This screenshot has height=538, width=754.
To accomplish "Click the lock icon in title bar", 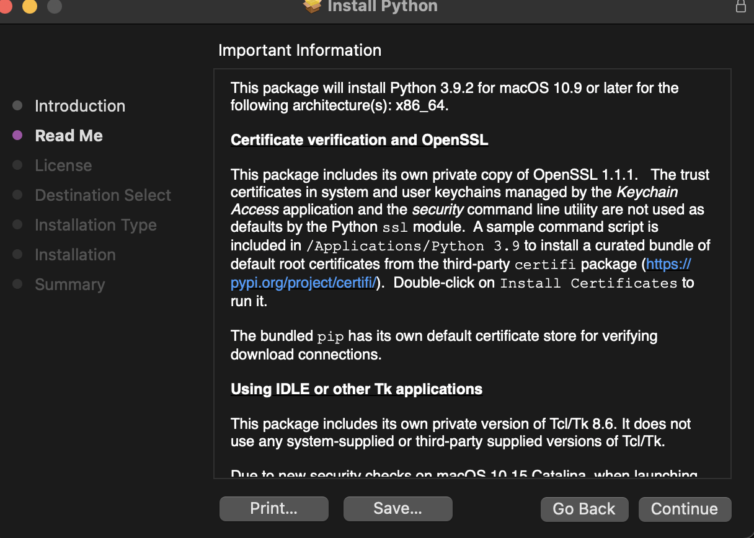I will click(x=740, y=6).
